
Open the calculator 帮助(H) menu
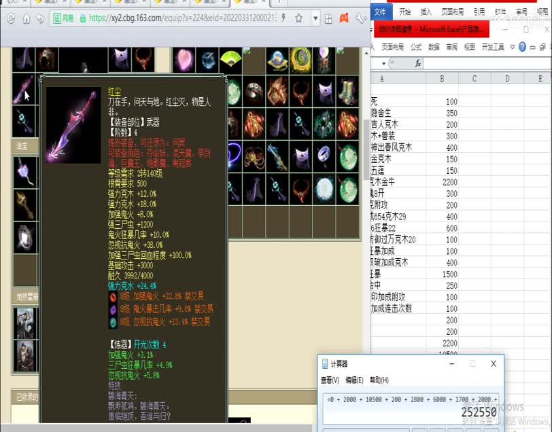(379, 380)
